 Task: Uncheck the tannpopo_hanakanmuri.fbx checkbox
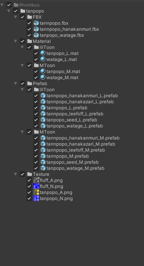[x=29, y=29]
